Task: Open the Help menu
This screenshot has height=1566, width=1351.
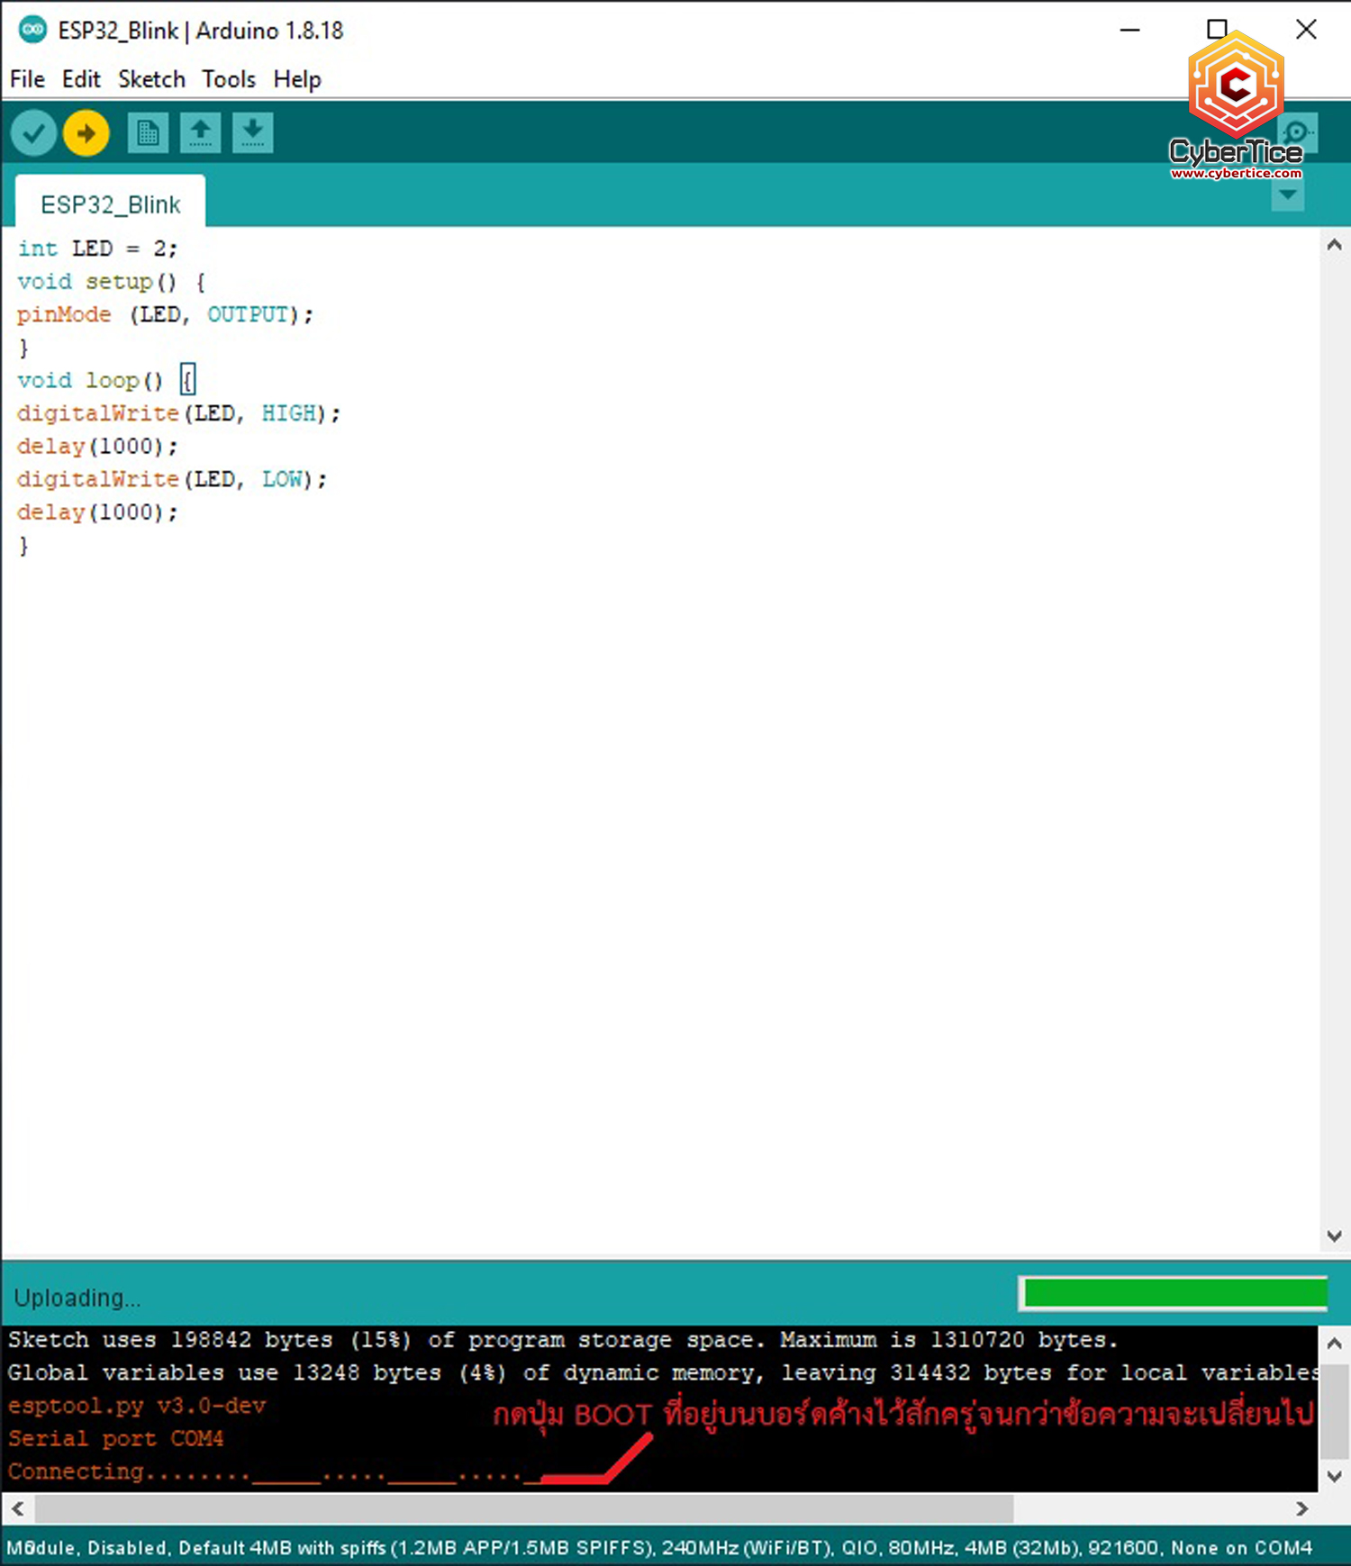Action: (x=297, y=79)
